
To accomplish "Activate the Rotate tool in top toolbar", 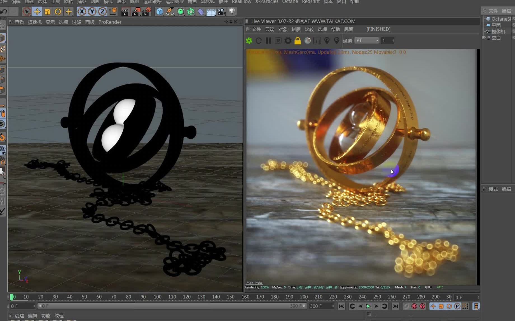I will tap(58, 12).
